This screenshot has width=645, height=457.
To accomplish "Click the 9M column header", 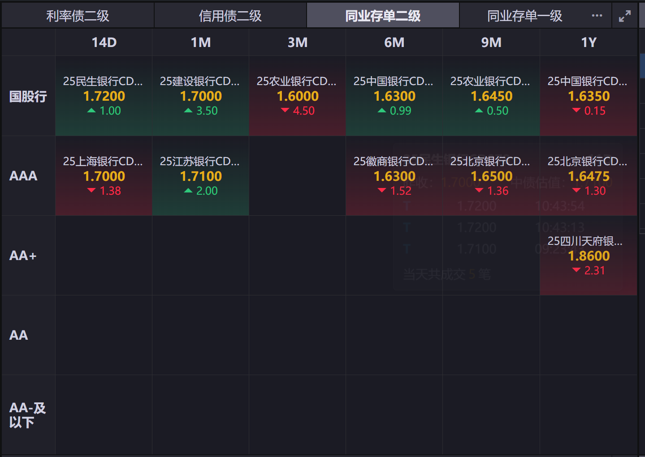I will coord(491,43).
